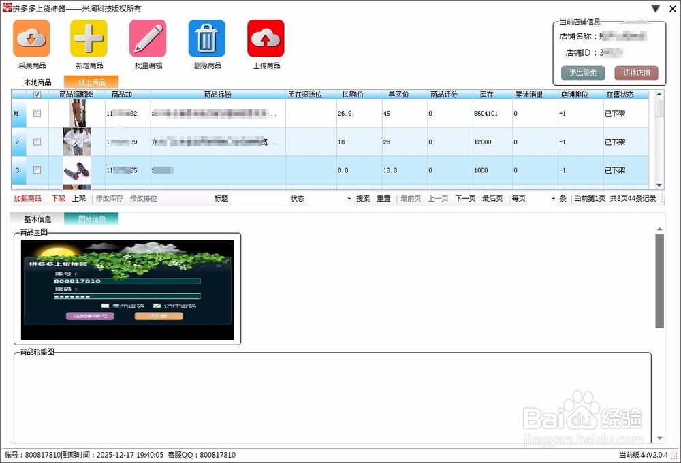
Task: Click the 采集商品 cloud download icon
Action: [x=32, y=38]
